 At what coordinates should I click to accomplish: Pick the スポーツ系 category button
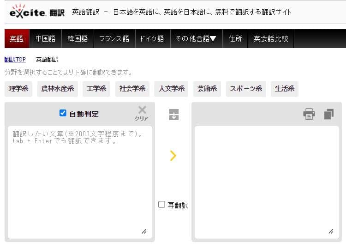(x=246, y=89)
